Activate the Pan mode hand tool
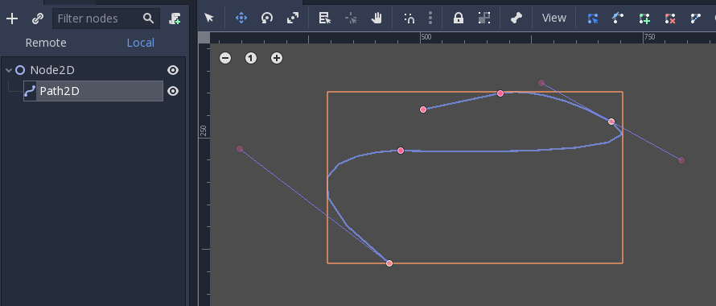 [x=377, y=18]
